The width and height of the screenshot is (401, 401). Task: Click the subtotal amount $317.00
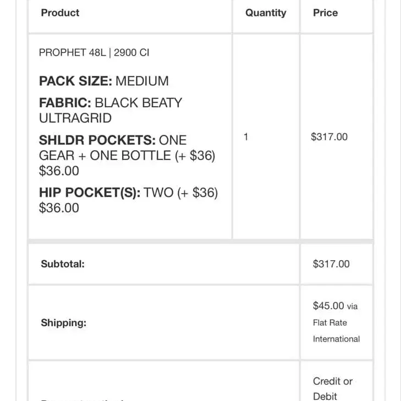coord(331,264)
